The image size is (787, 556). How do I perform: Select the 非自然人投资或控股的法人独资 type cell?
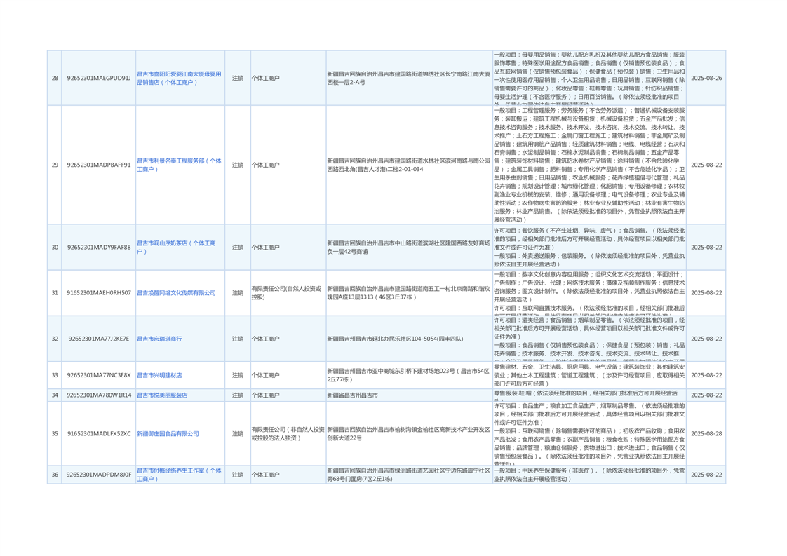click(288, 433)
